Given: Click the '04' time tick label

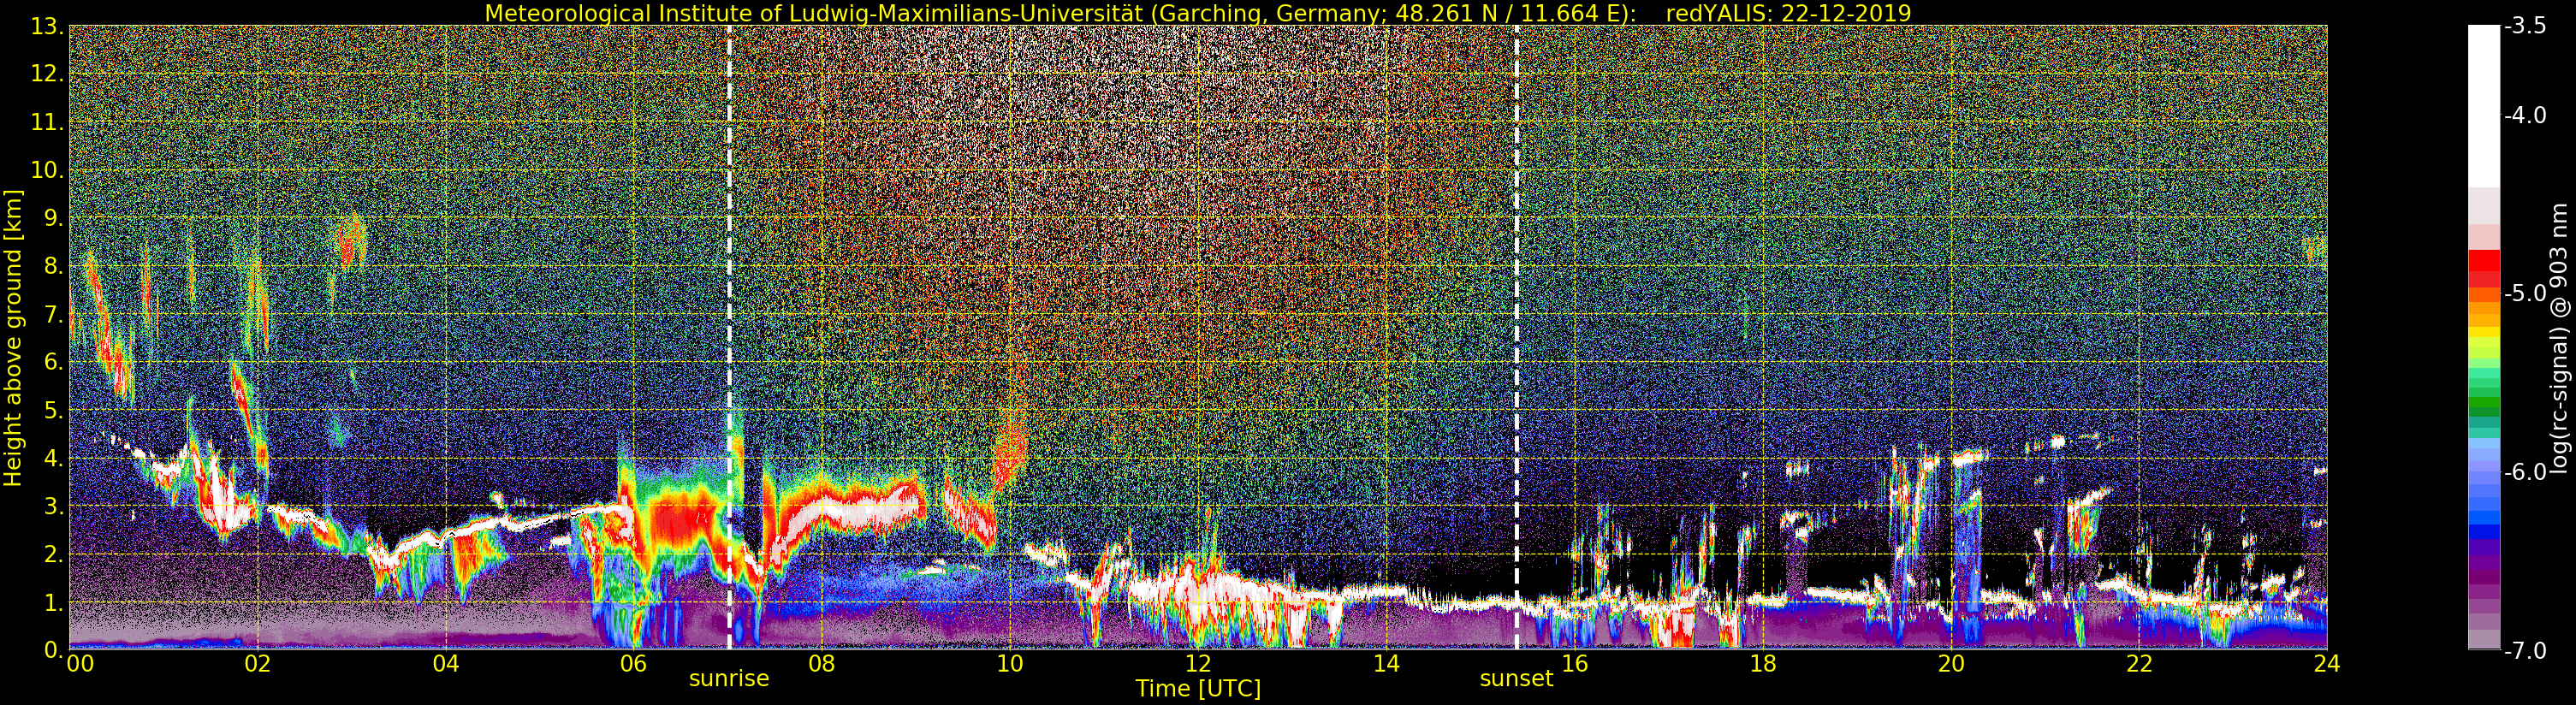Looking at the screenshot, I should (445, 664).
